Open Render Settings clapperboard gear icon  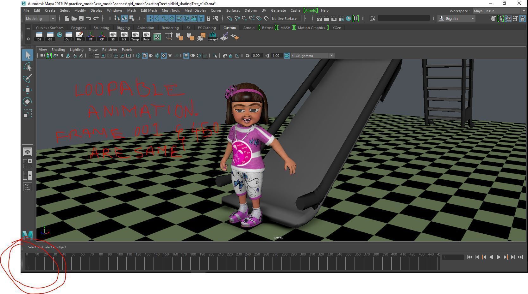point(341,19)
